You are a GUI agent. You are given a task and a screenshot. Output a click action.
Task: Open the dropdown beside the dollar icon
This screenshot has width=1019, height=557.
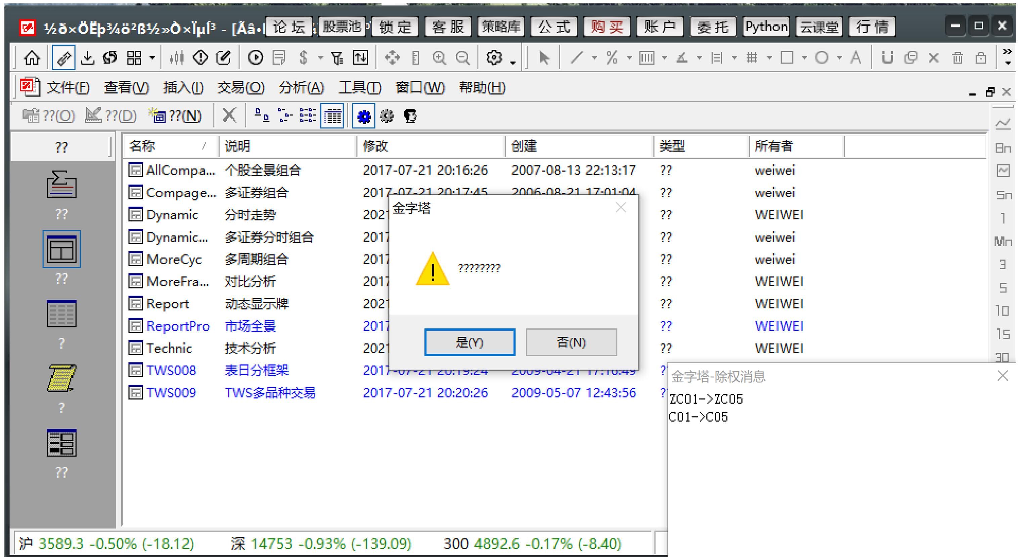coord(320,58)
